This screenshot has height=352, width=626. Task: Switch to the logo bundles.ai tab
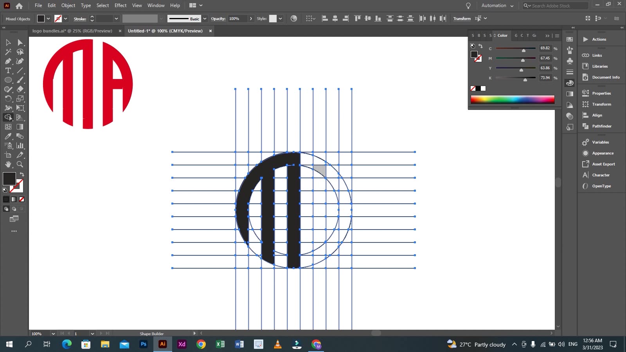click(72, 31)
